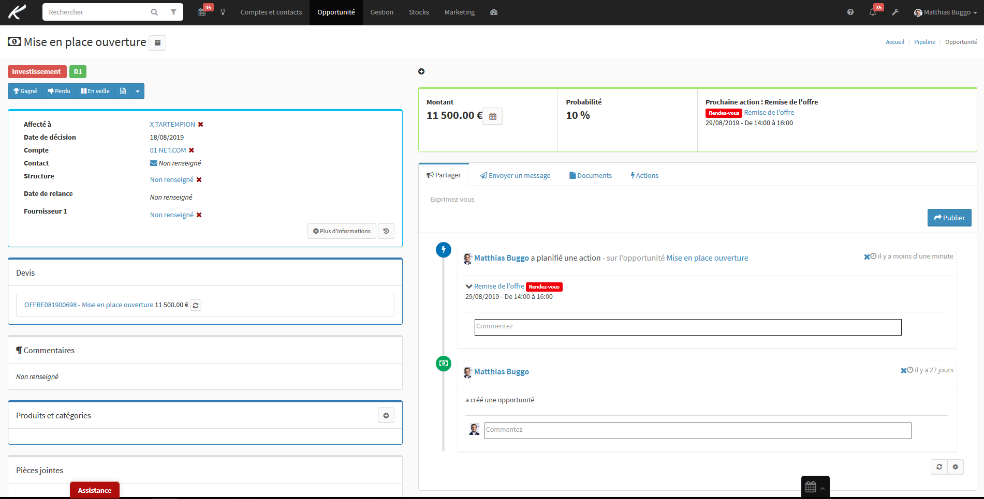984x499 pixels.
Task: Expand Plus d'informations details
Action: (x=342, y=231)
